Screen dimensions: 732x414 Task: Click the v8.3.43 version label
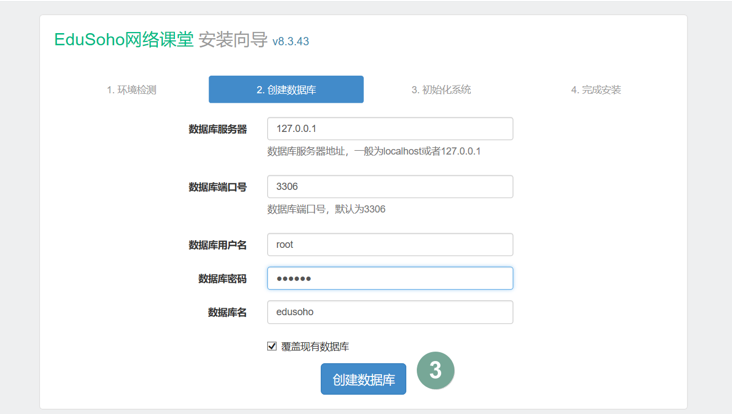[290, 41]
